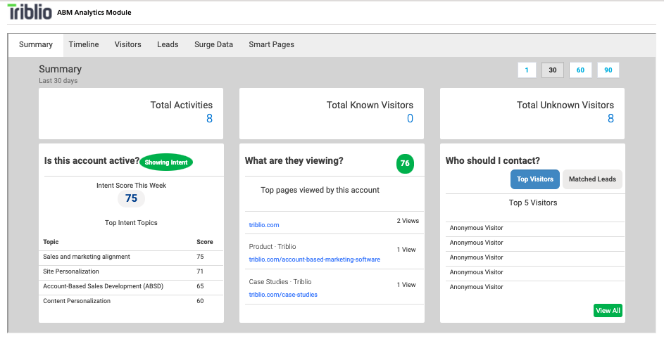Click 1 View beside Case Studies · Triblio

(406, 285)
